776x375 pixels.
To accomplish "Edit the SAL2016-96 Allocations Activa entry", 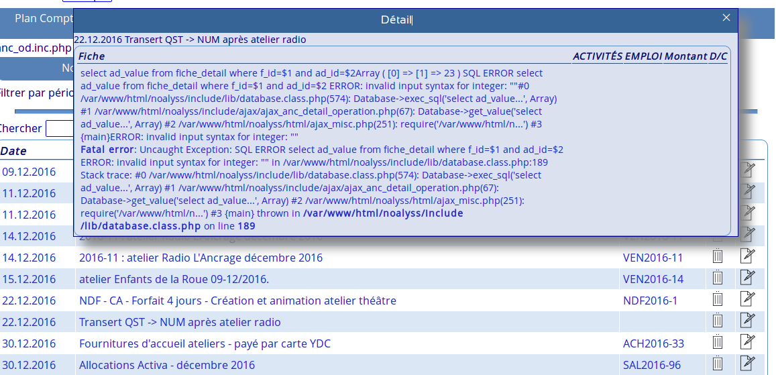I will click(x=746, y=364).
